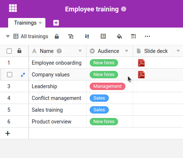Screen dimensions: 183x158
Task: Open the sort rows tool
Action: pos(87,36)
